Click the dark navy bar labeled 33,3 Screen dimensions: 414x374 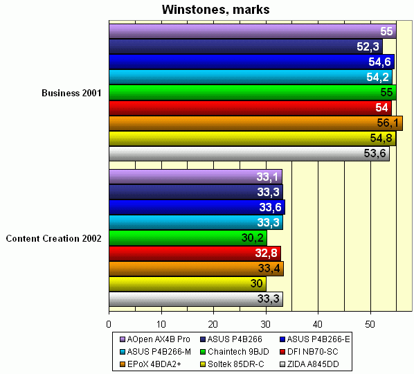pyautogui.click(x=196, y=192)
